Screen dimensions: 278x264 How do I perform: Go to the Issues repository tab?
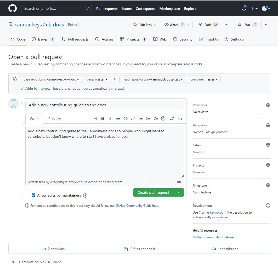[43, 39]
